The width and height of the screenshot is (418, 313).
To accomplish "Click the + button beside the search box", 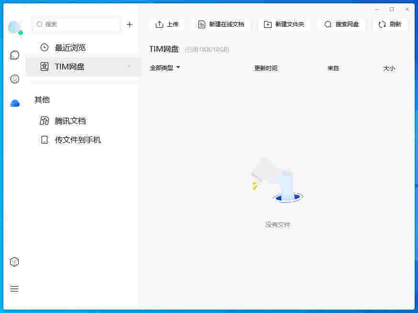I will click(x=130, y=24).
